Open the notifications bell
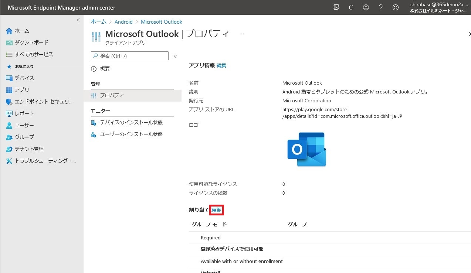Viewport: 471px width, 273px height. click(x=351, y=7)
